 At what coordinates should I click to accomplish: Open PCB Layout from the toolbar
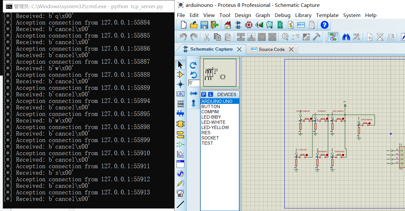pyautogui.click(x=249, y=25)
